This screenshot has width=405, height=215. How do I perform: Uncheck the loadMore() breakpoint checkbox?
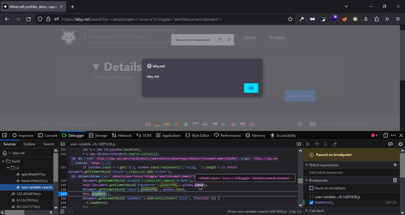click(311, 203)
